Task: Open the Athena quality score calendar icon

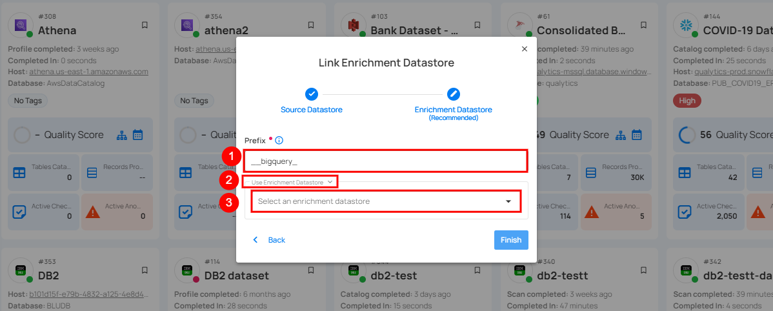Action: (x=137, y=135)
